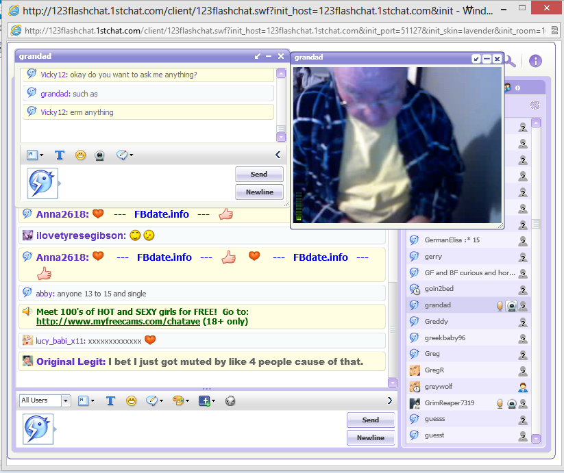Click the gray sound icon in main toolbar
The width and height of the screenshot is (564, 473).
click(x=230, y=401)
